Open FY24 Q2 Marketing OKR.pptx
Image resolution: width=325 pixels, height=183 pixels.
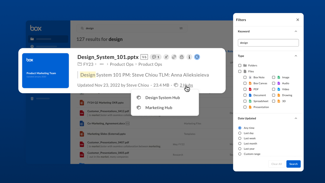[106, 103]
